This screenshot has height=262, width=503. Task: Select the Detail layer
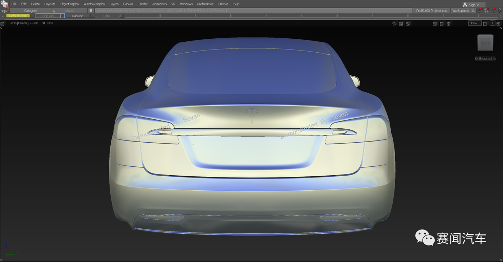107,16
